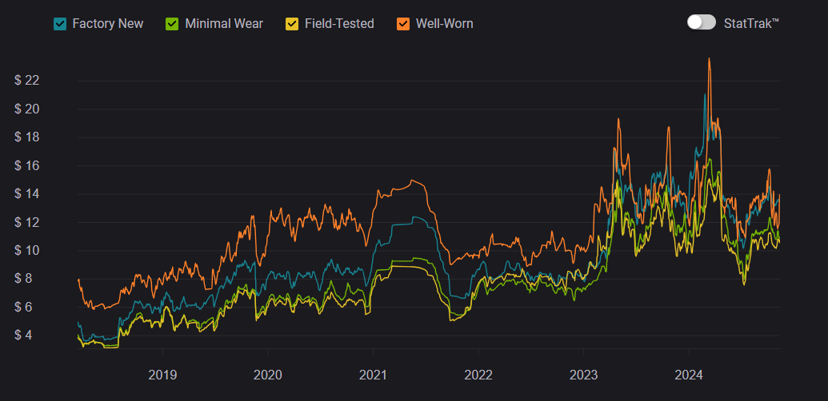
Task: Click the $ 4 y-axis label
Action: point(23,335)
